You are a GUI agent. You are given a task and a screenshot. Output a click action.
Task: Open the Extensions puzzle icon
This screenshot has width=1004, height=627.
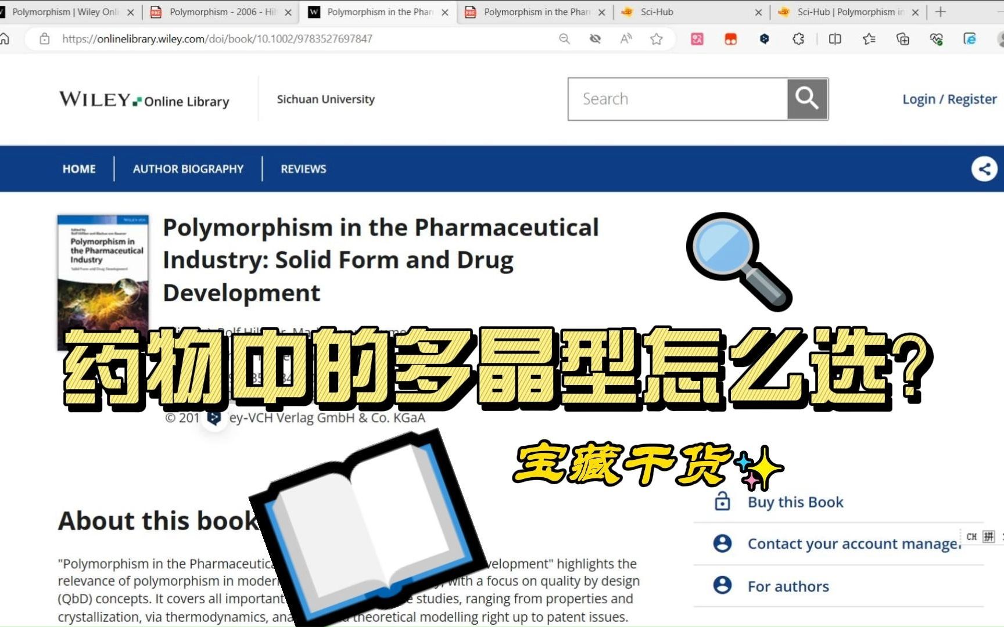pos(798,39)
